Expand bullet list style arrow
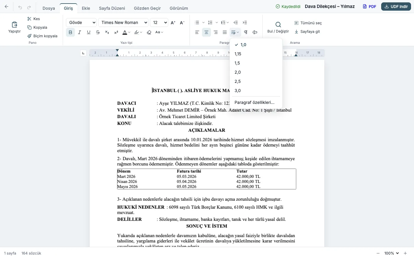This screenshot has width=414, height=259. point(203,22)
